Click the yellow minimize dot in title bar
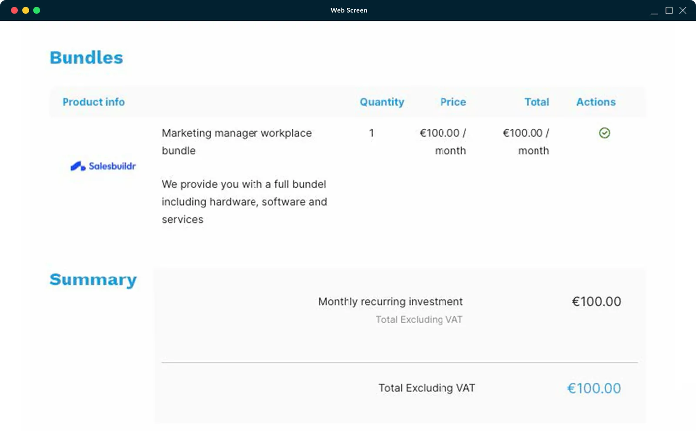The width and height of the screenshot is (696, 431). coord(26,10)
